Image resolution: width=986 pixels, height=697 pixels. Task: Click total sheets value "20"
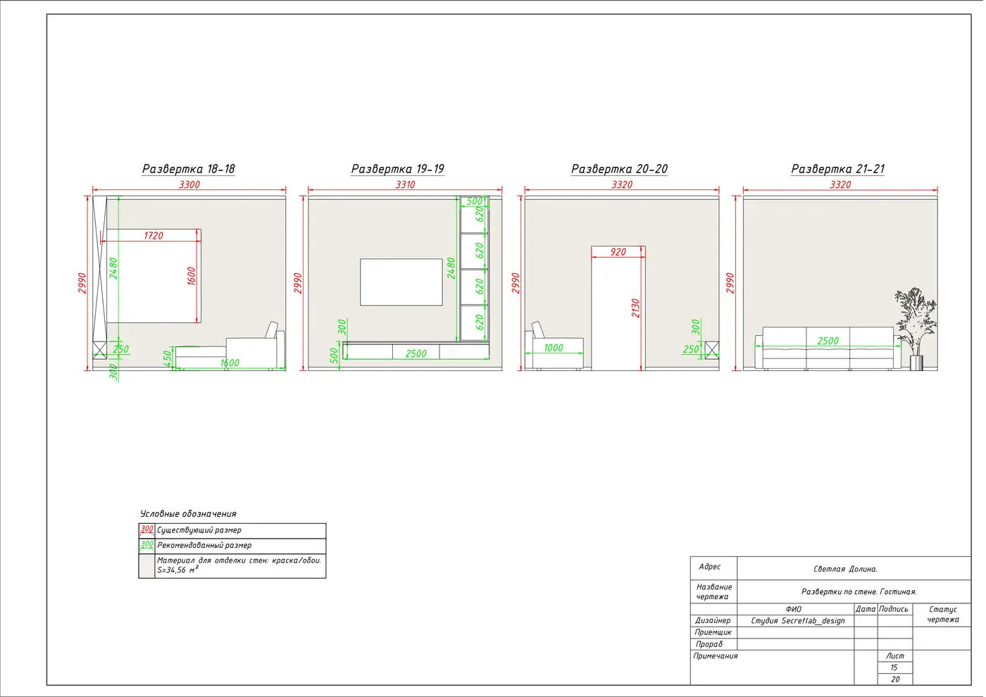pos(895,679)
